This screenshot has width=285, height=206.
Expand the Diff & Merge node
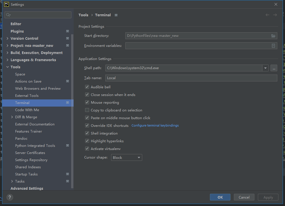click(12, 117)
